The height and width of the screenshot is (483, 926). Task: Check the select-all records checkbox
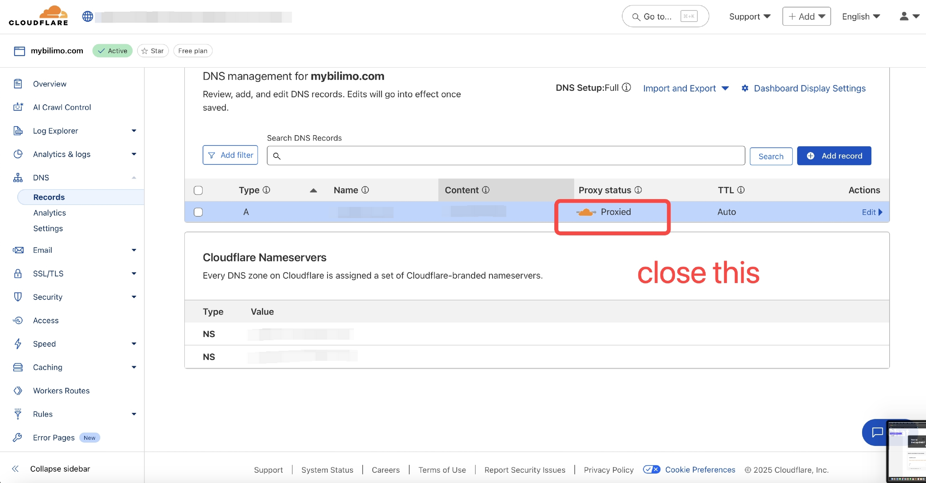point(198,190)
